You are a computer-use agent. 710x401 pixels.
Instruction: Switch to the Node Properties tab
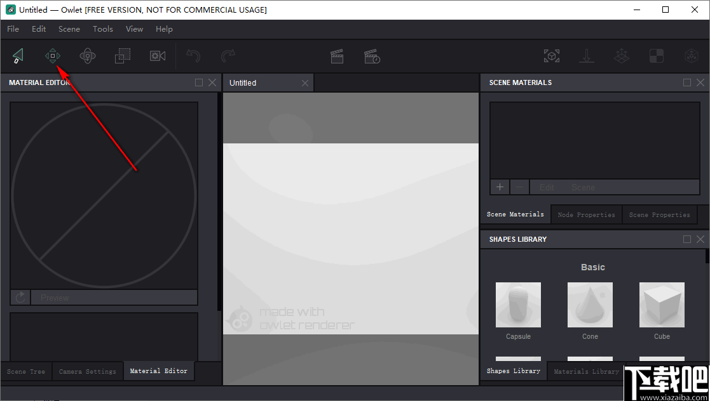point(586,214)
